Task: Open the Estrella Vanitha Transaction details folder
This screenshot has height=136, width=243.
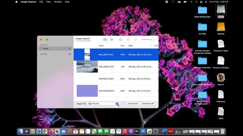Action: [202, 44]
